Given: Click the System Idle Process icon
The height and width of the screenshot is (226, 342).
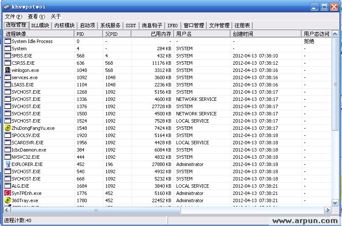Looking at the screenshot, I should click(8, 41).
